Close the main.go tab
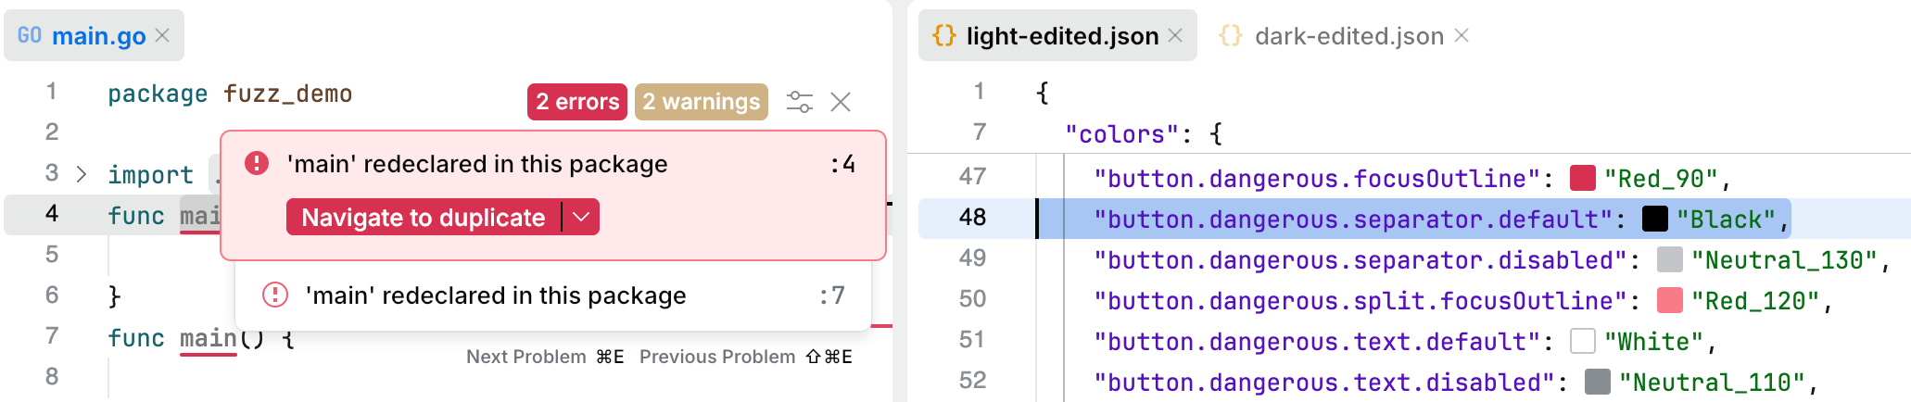 162,35
